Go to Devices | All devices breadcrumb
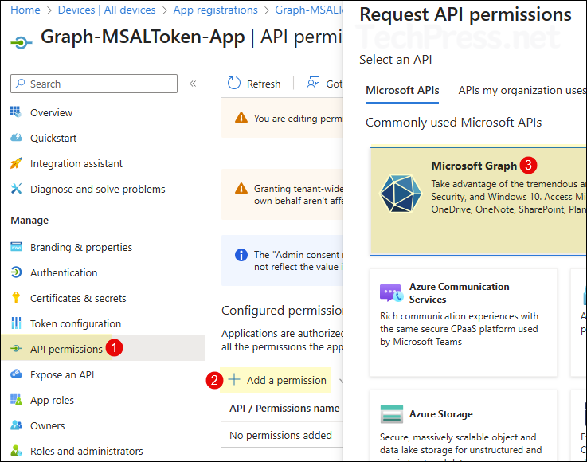The width and height of the screenshot is (587, 462). 107,10
